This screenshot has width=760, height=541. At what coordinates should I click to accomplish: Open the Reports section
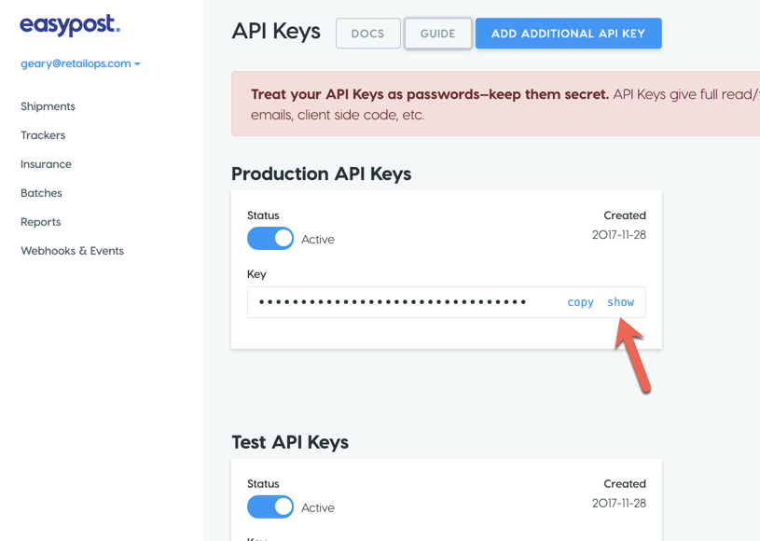[40, 222]
